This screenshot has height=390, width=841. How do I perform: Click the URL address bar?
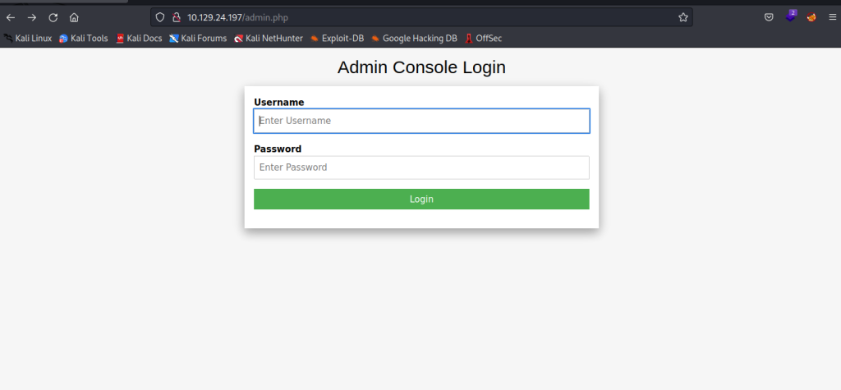[411, 17]
